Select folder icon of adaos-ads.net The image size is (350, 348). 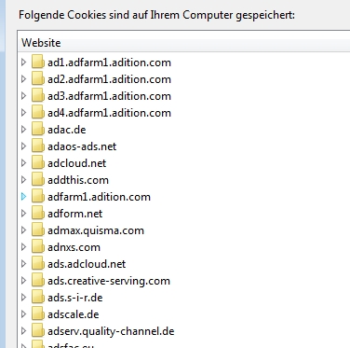pos(38,146)
